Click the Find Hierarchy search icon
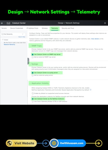108x150 pixels. coord(2,34)
